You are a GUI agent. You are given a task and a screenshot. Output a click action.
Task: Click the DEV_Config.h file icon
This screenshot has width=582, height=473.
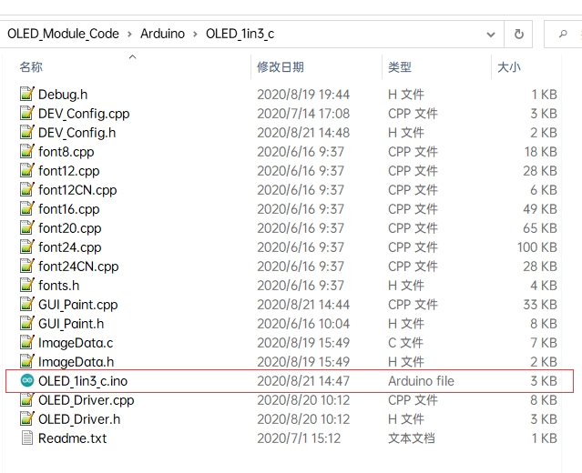coord(27,132)
